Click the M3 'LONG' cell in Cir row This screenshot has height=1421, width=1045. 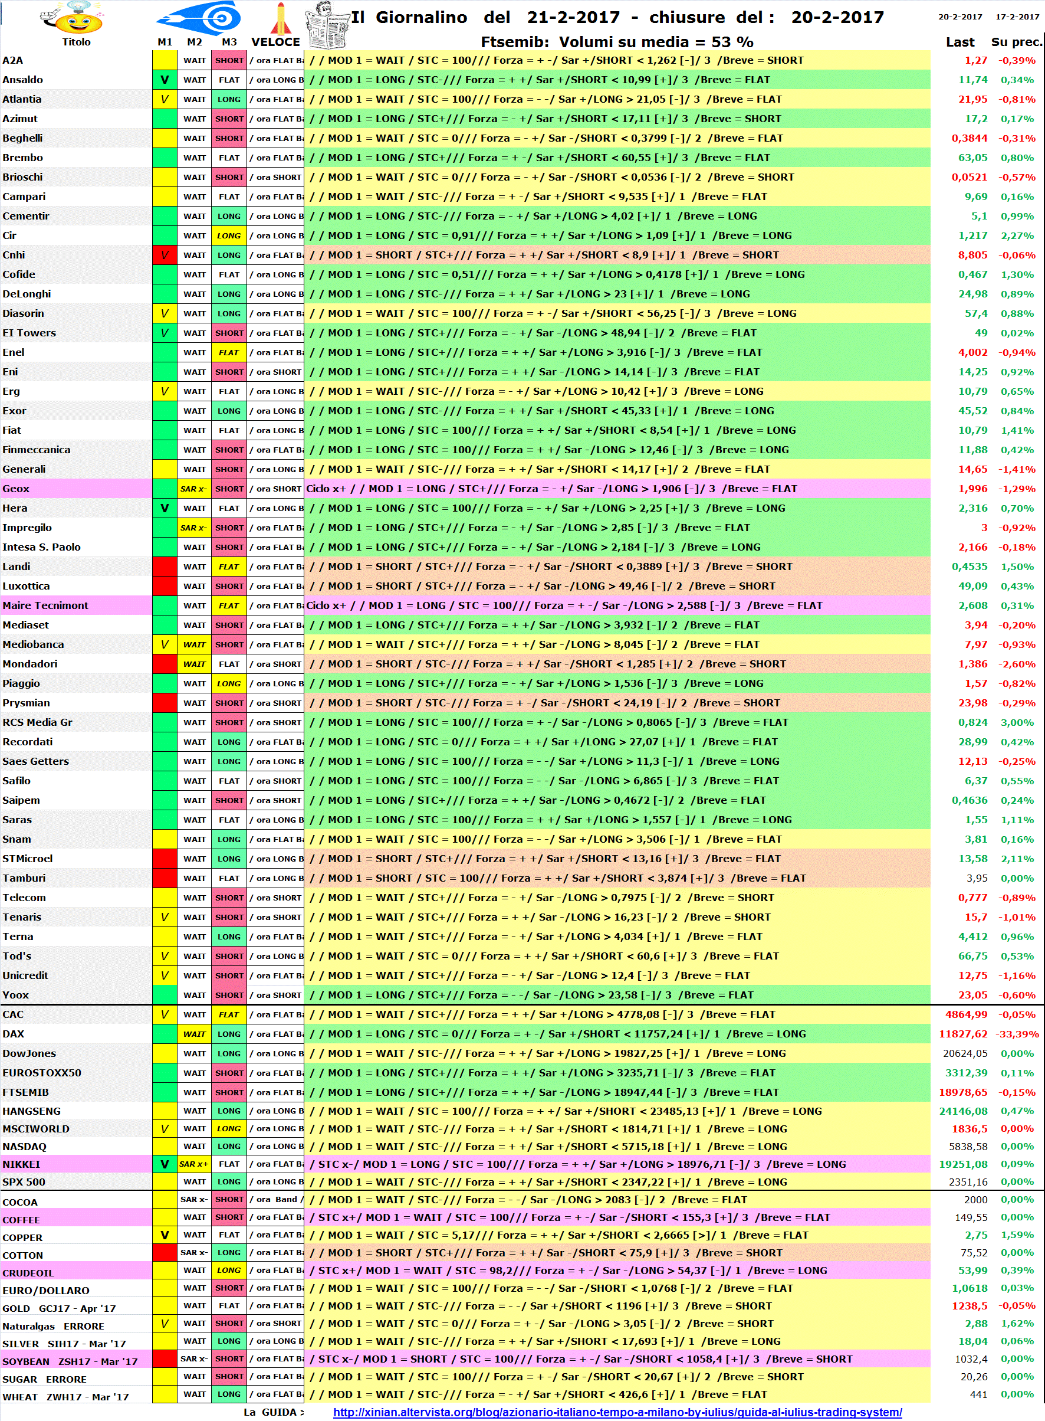tap(229, 235)
